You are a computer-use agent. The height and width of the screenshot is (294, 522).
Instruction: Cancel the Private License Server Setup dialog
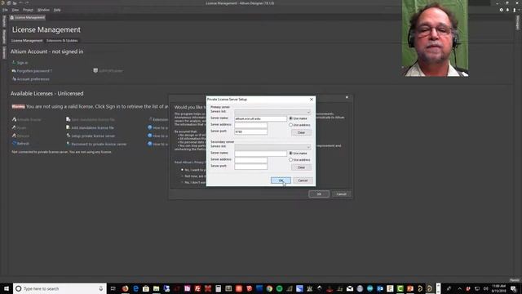[x=303, y=180]
